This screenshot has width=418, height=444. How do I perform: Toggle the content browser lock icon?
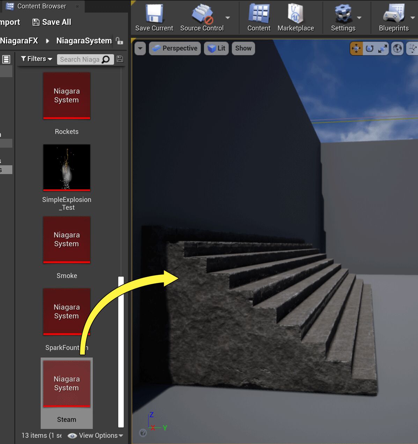click(119, 41)
